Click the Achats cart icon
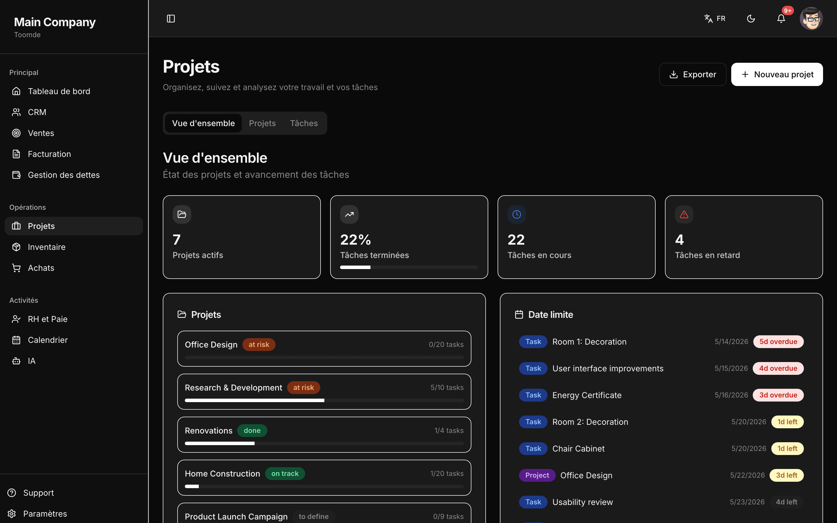The image size is (837, 523). 16,268
